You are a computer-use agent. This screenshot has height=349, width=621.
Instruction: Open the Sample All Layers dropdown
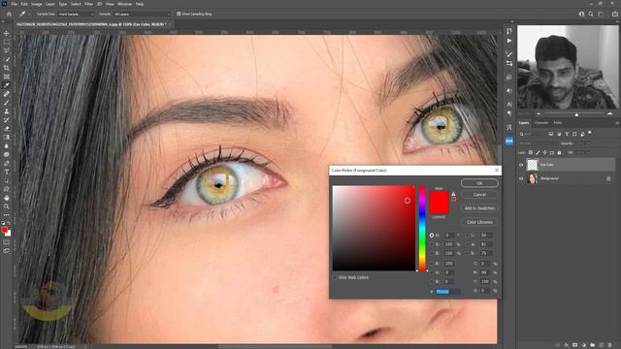pos(142,14)
